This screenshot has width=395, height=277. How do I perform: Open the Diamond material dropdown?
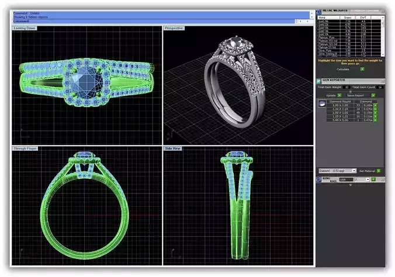click(x=354, y=171)
